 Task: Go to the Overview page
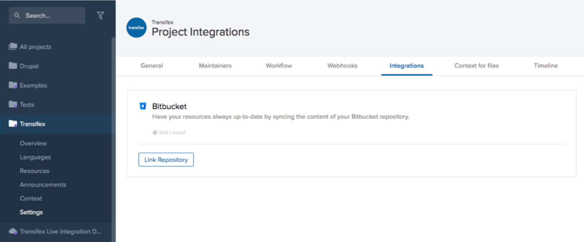click(x=33, y=143)
